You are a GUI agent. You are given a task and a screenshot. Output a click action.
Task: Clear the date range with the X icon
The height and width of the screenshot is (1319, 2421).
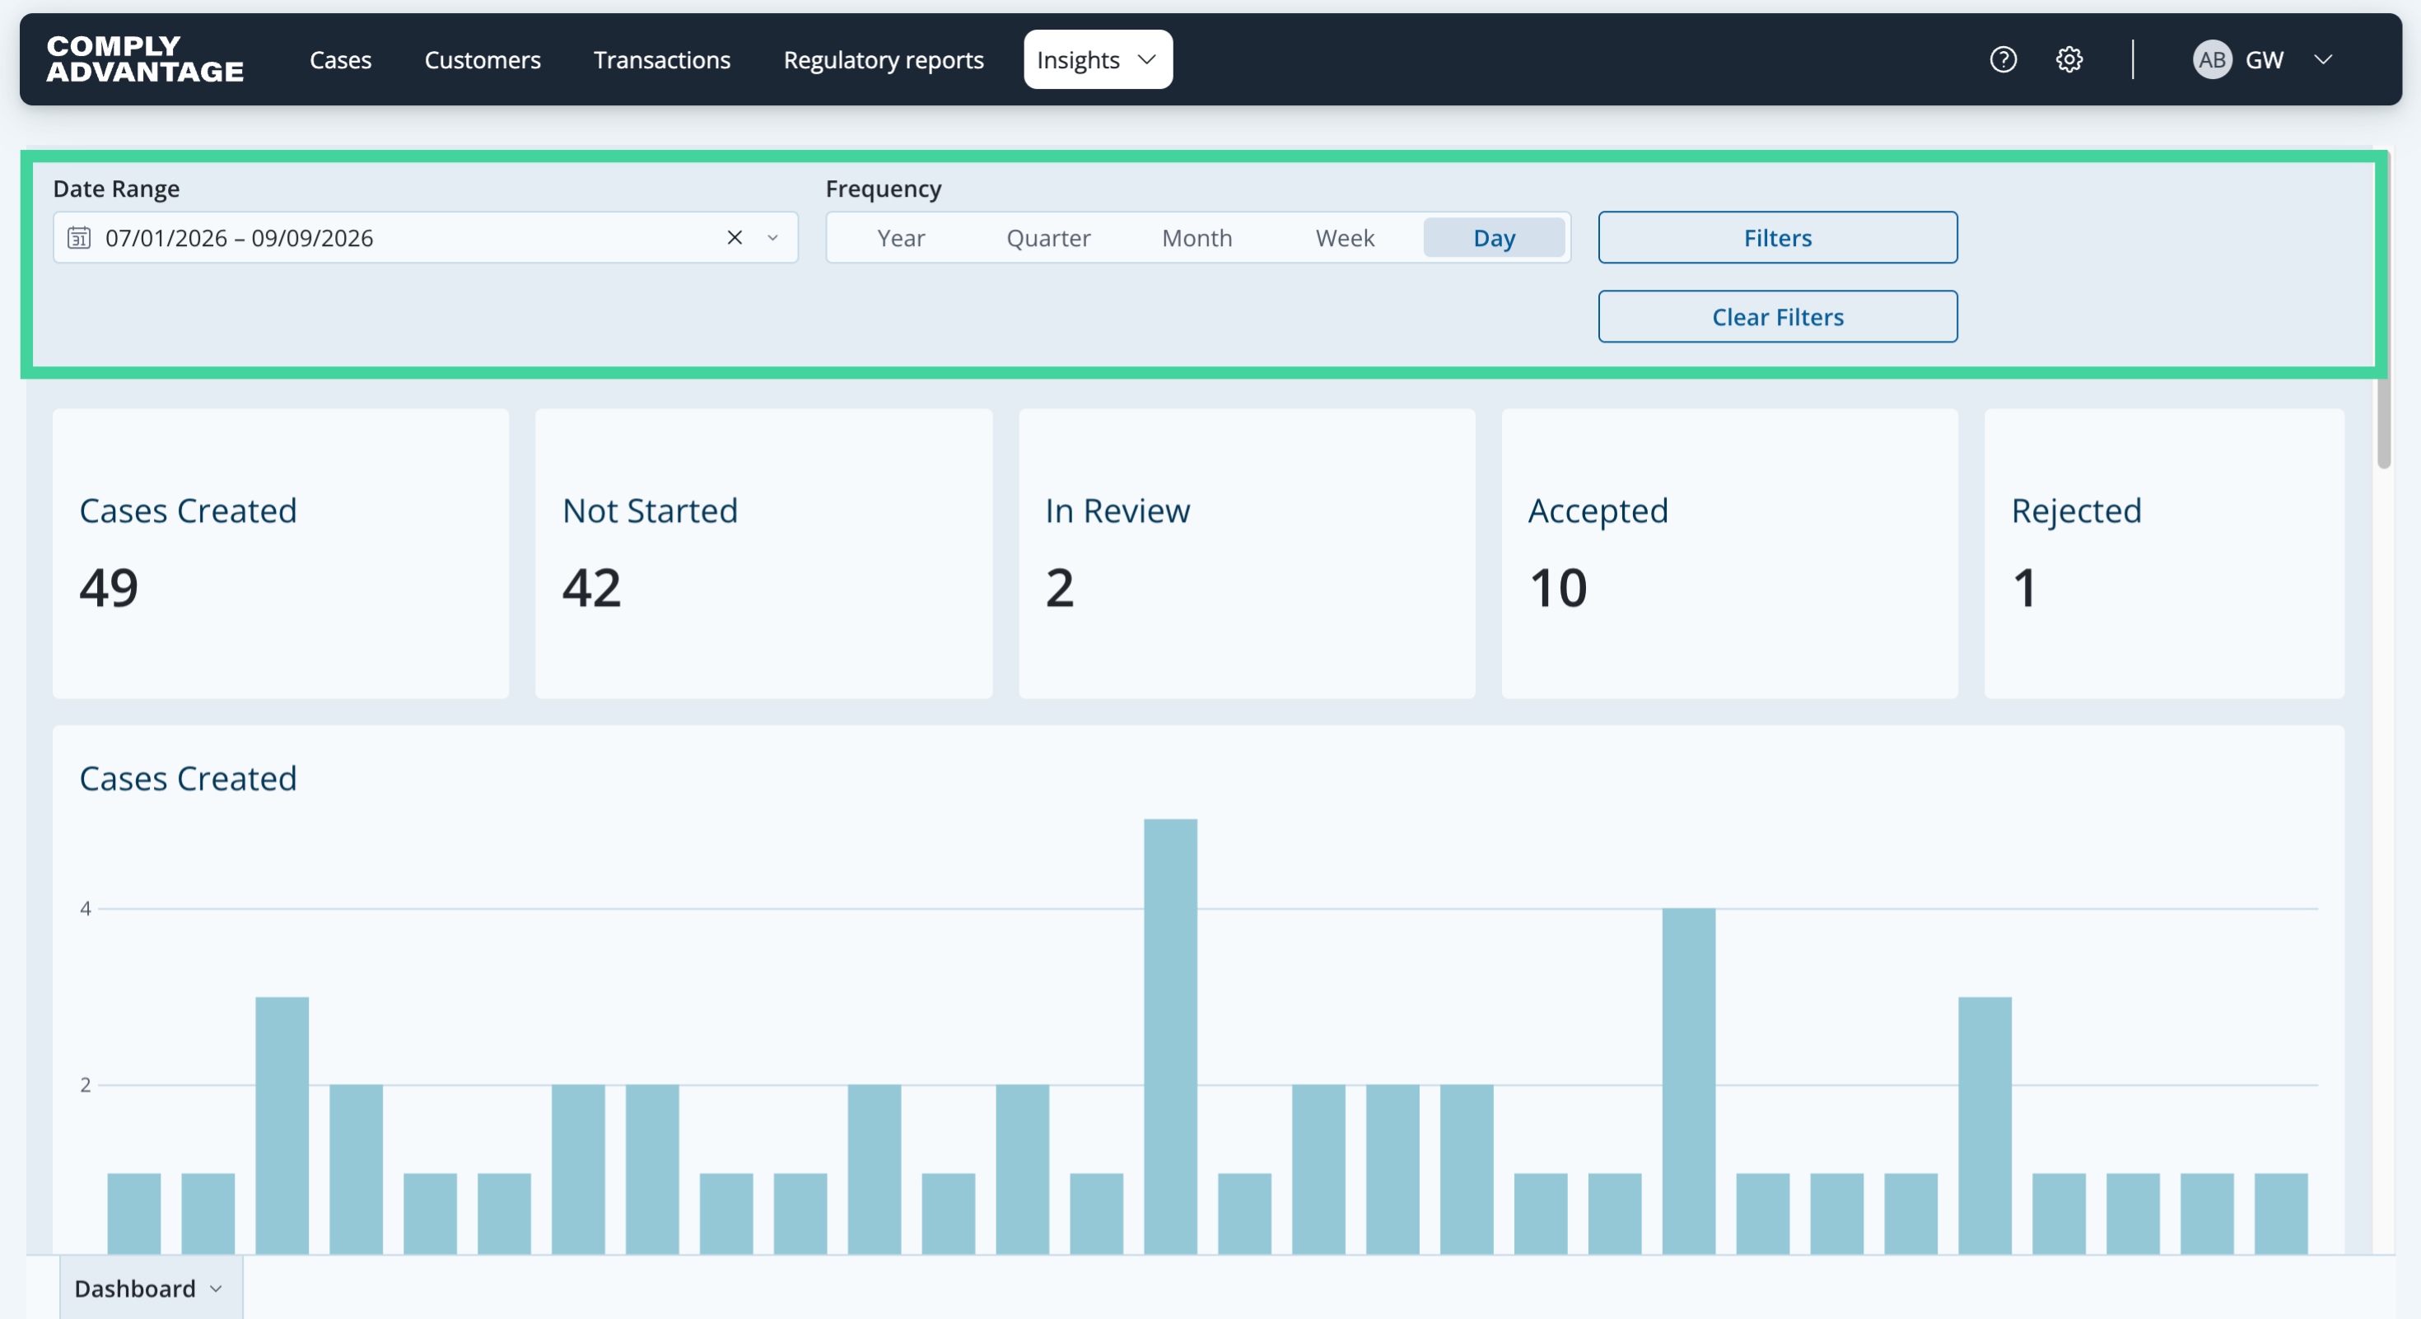point(735,238)
